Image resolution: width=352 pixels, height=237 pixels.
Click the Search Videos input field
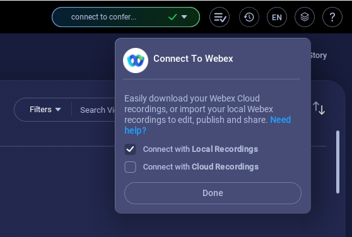pyautogui.click(x=98, y=110)
